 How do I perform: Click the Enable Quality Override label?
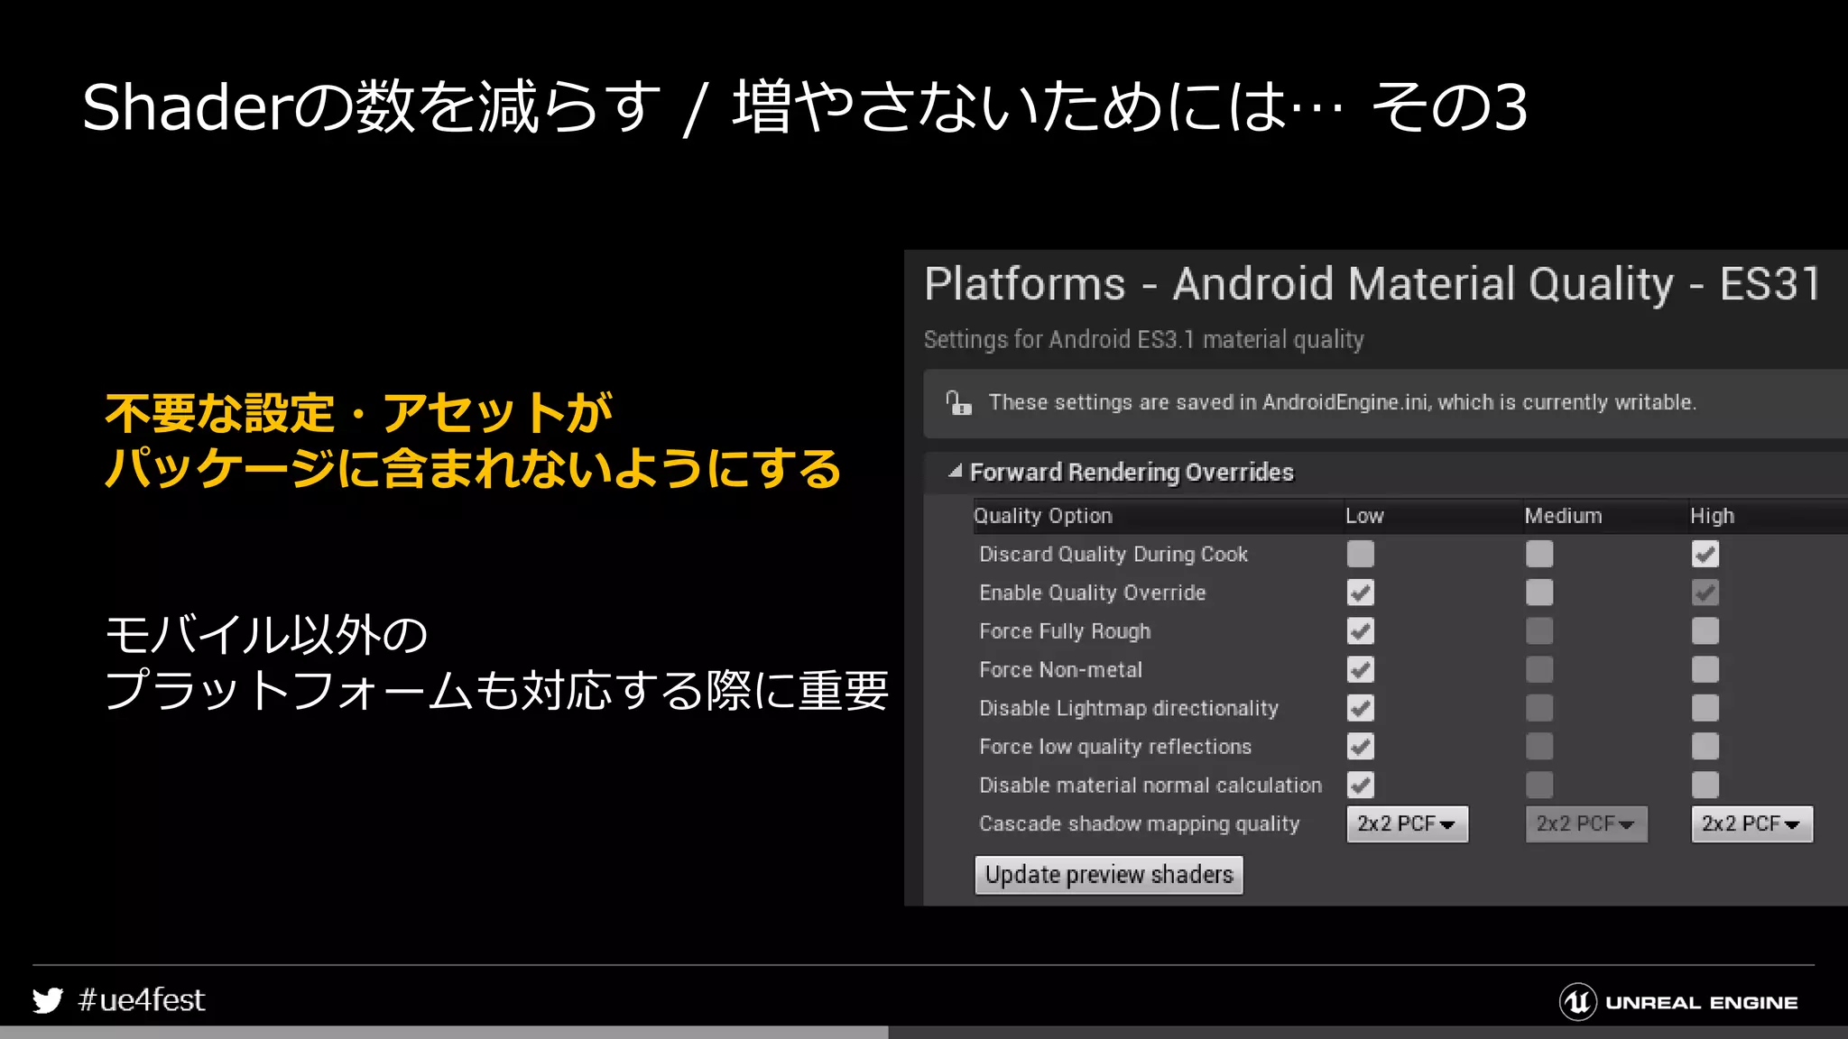click(1093, 593)
